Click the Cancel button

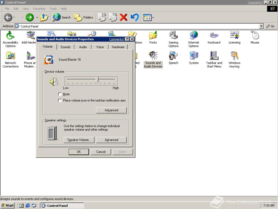tap(101, 152)
